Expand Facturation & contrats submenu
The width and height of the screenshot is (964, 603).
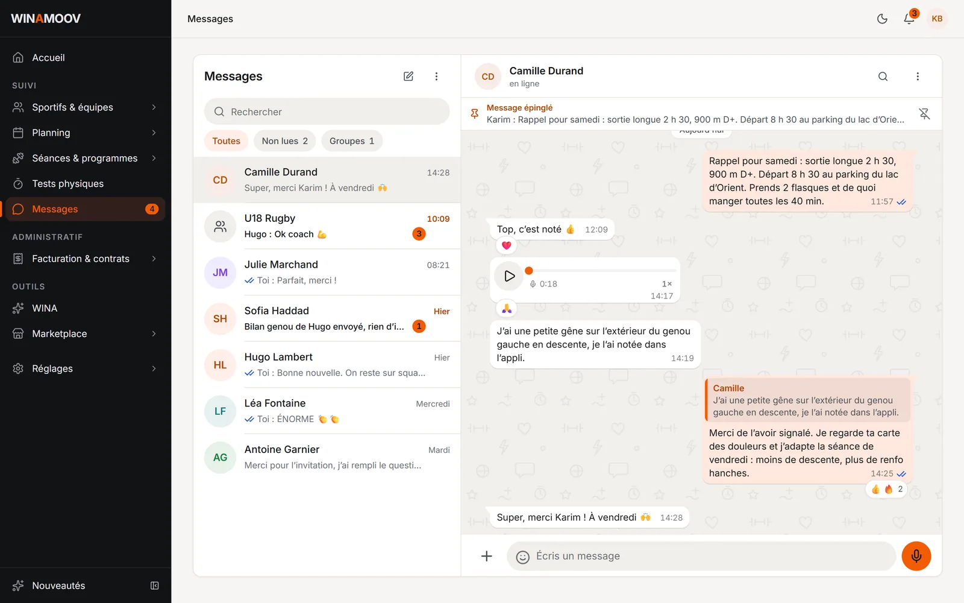pyautogui.click(x=86, y=259)
